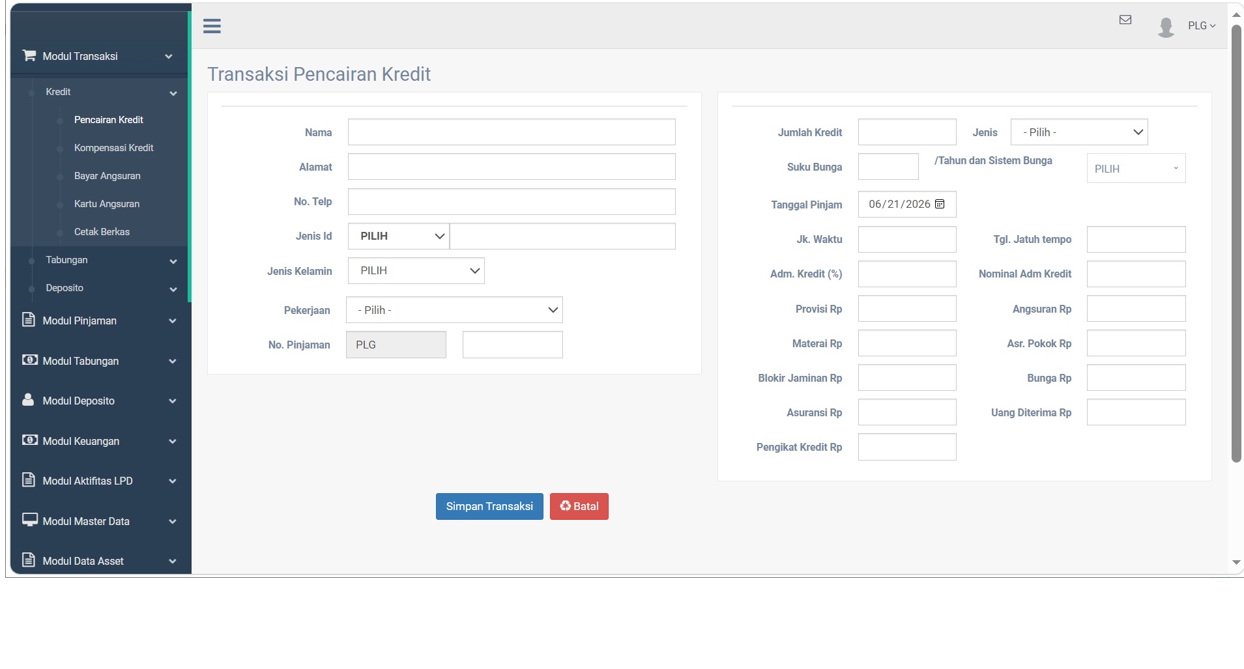Click the document icon beside Modul Data Asset
The image size is (1244, 669).
click(x=29, y=560)
